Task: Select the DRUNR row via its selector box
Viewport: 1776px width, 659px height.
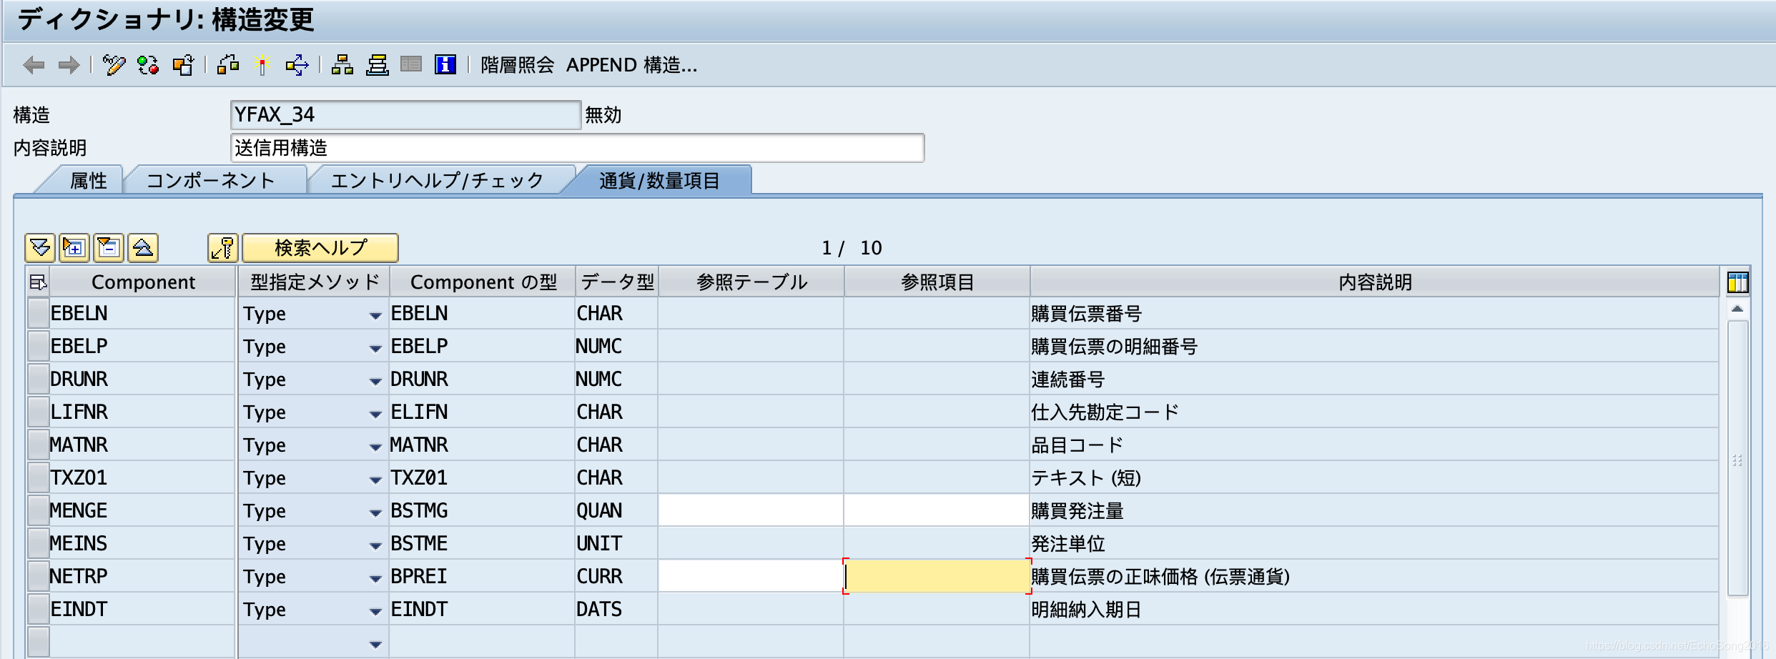Action: pos(38,380)
